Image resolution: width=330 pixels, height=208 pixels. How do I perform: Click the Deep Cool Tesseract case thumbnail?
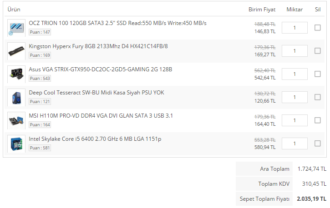(16, 97)
